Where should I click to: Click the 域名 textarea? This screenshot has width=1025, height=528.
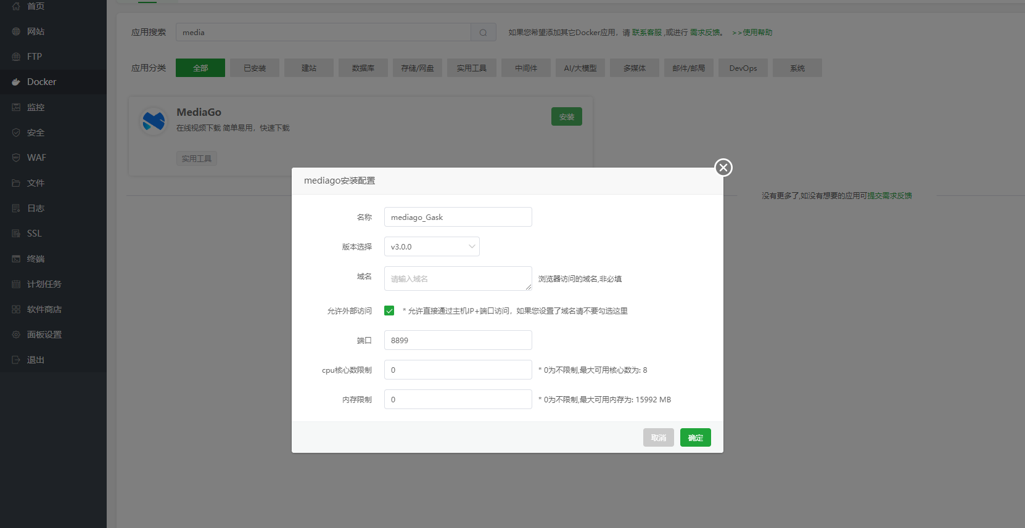click(x=458, y=278)
